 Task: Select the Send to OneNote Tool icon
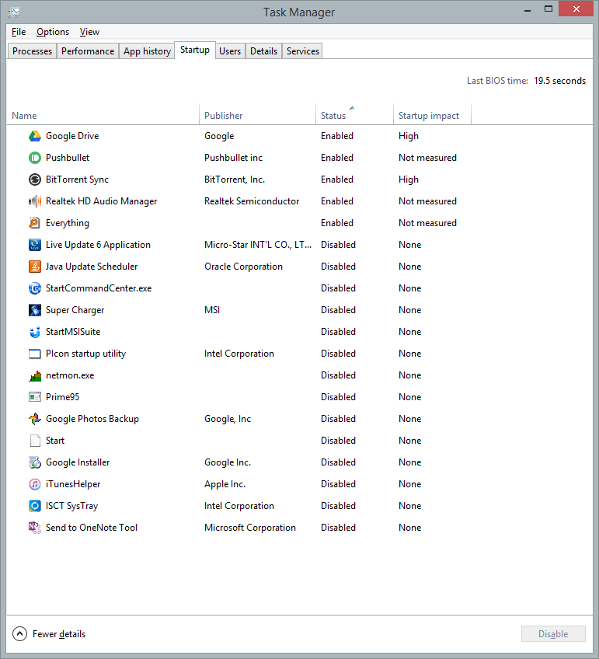tap(34, 528)
